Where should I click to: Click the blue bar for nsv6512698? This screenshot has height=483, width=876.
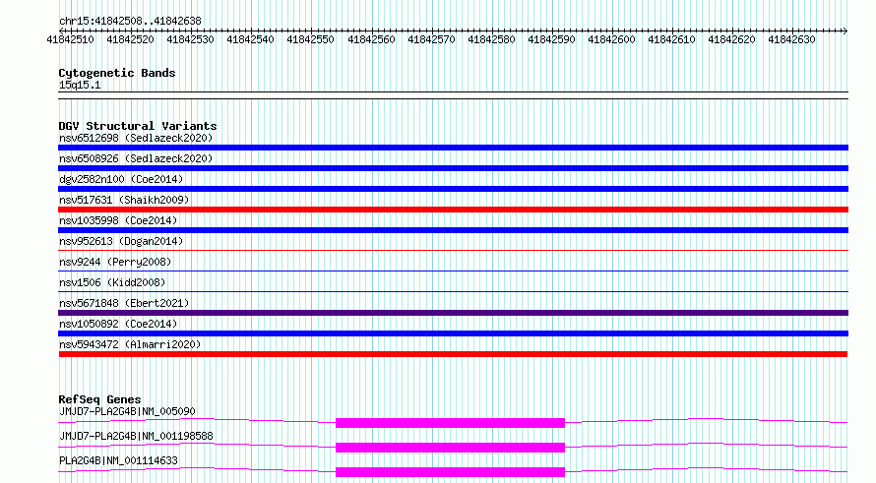pyautogui.click(x=453, y=148)
